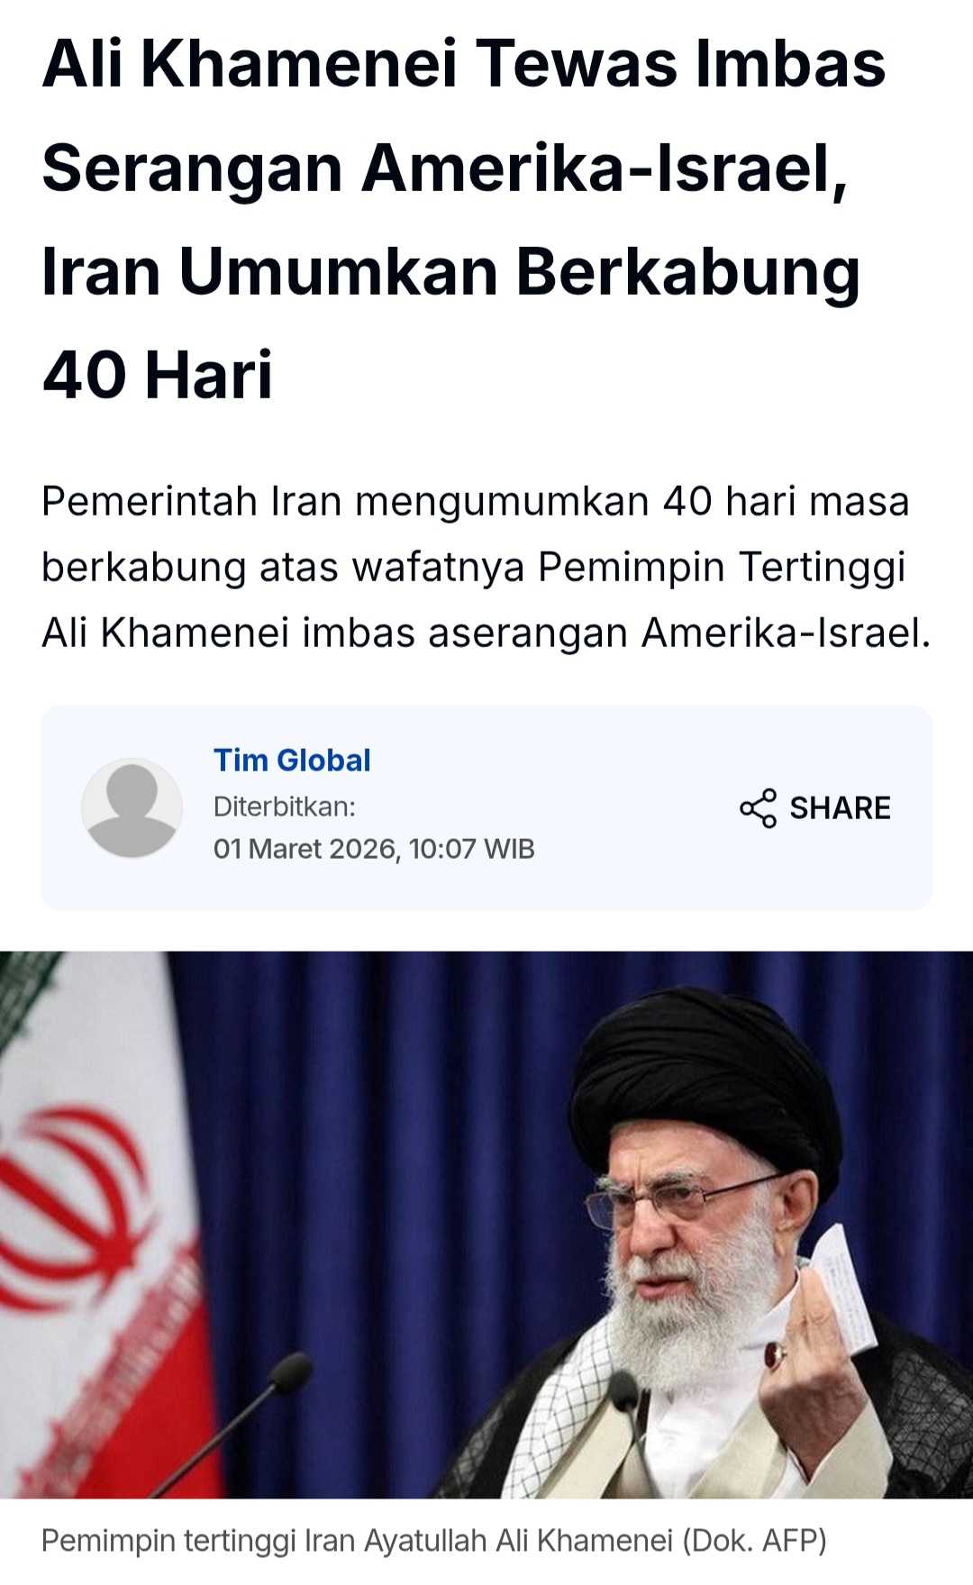Tap the SHARE text label

(840, 808)
